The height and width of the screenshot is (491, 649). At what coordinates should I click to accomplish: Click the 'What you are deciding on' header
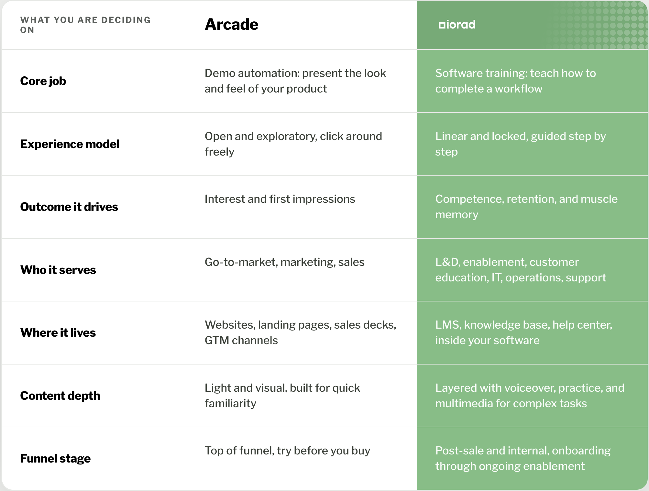pyautogui.click(x=85, y=25)
